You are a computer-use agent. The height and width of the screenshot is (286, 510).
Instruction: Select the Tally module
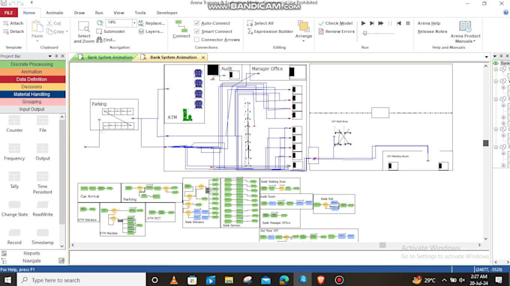tap(14, 180)
